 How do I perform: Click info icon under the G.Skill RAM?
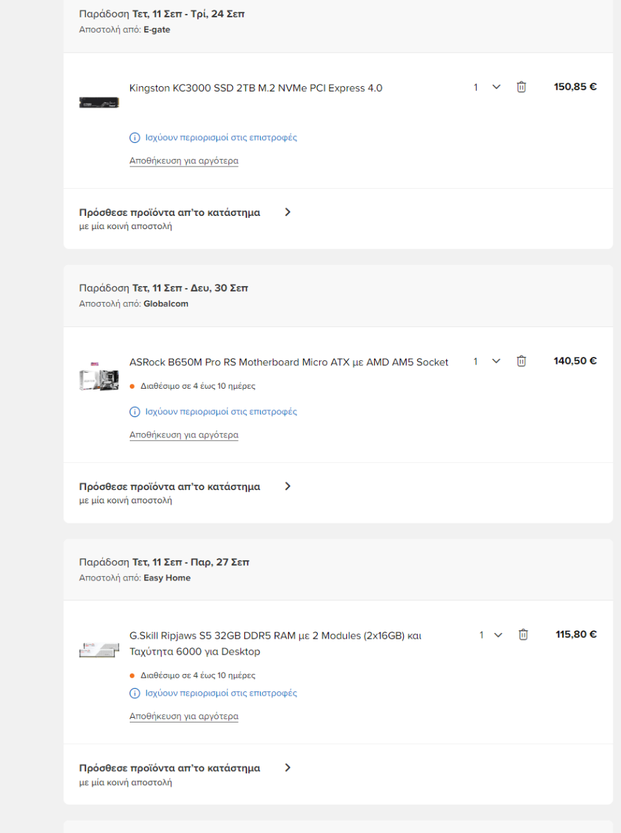[135, 693]
